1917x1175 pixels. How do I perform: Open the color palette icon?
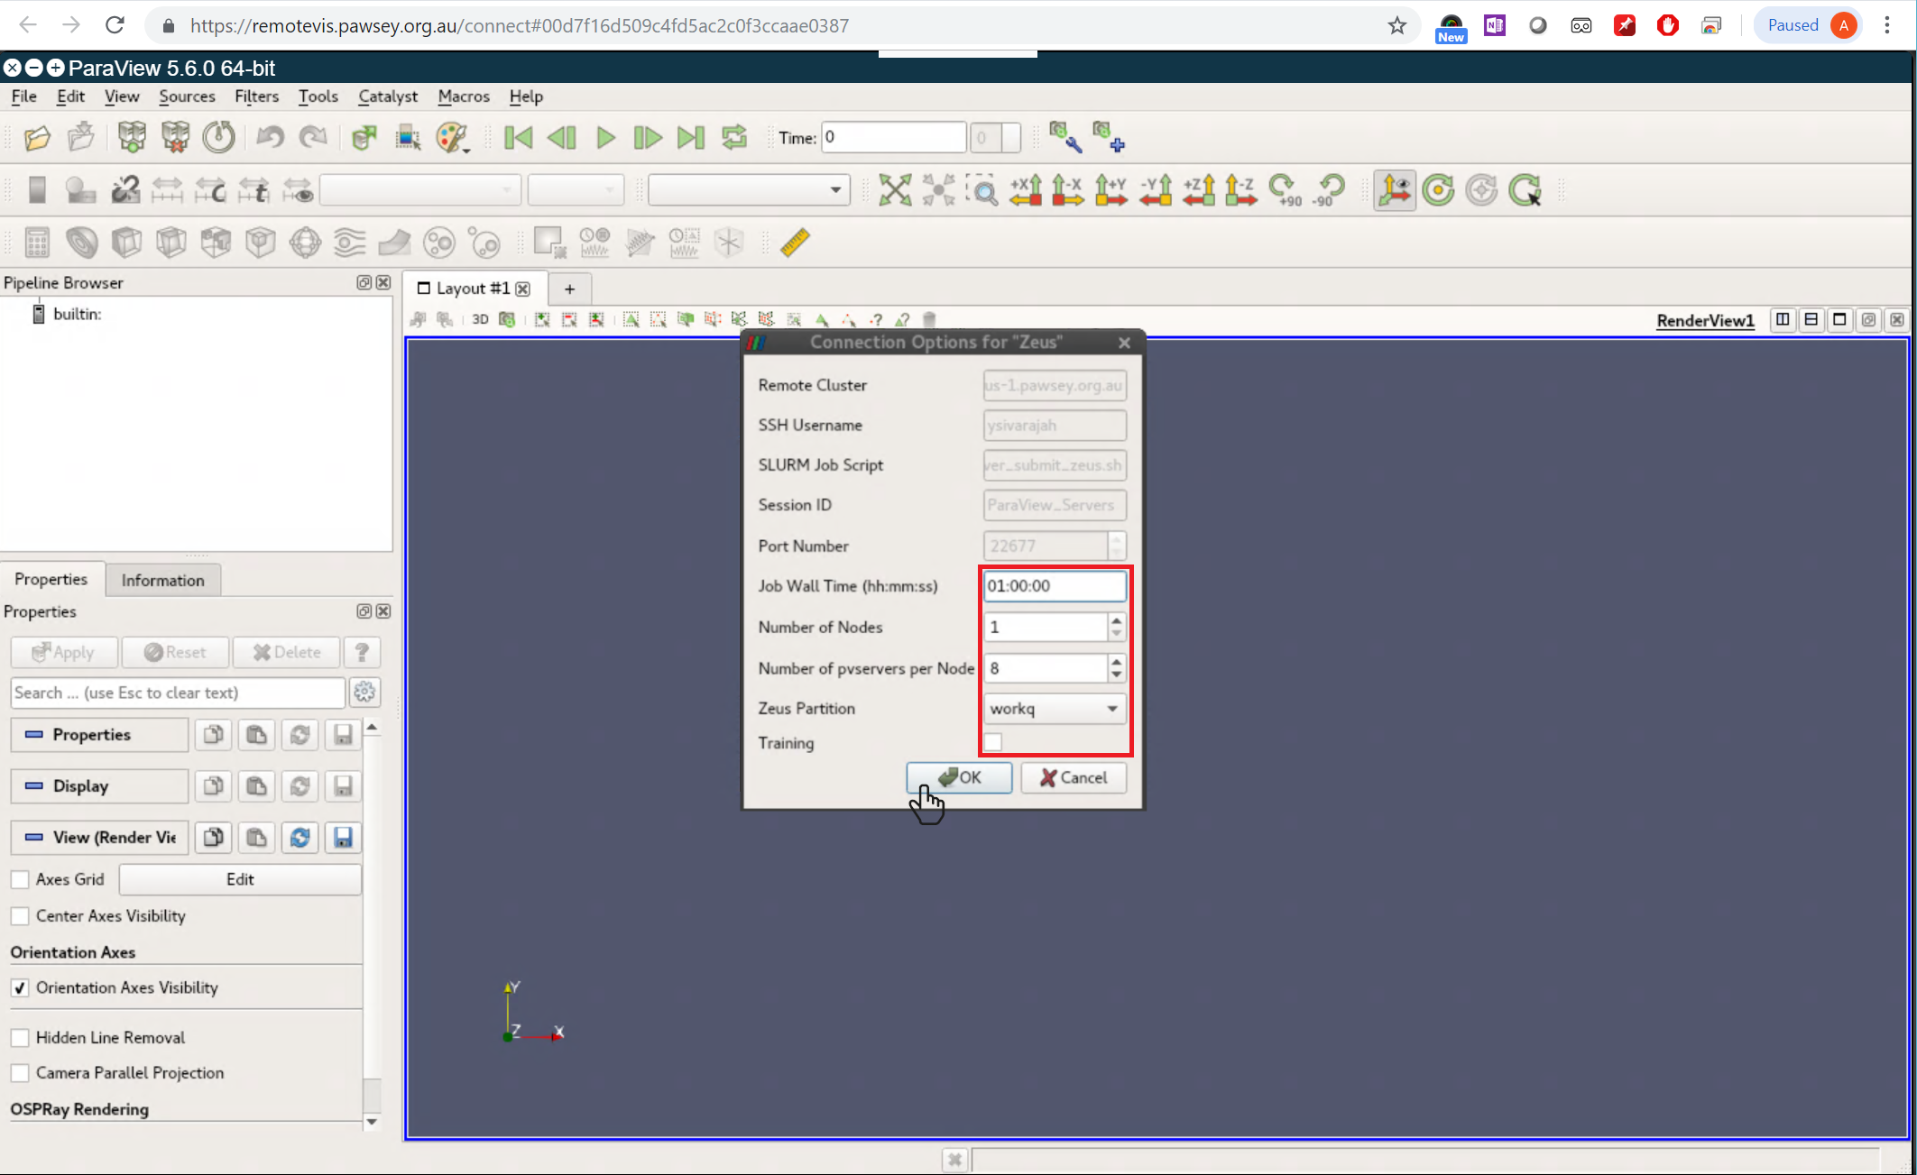point(452,138)
